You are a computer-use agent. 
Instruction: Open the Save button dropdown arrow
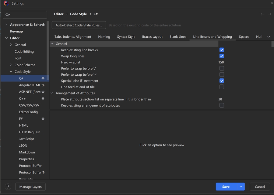pos(241,186)
